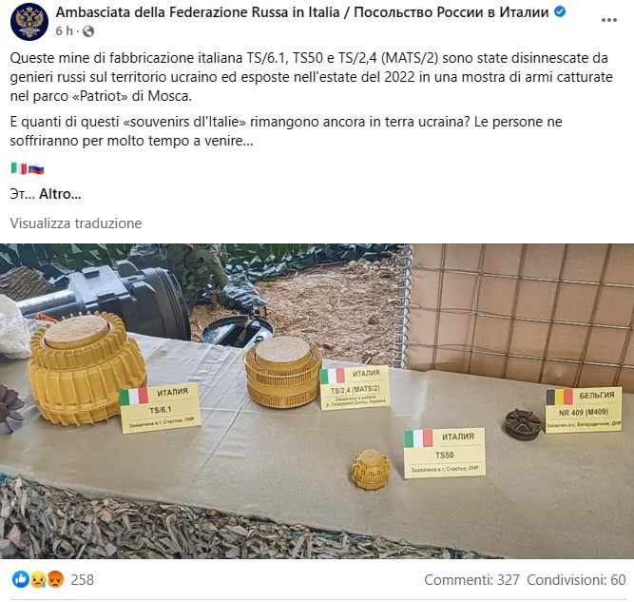Viewport: 634px width, 602px height.
Task: Click the 6 h timestamp
Action: click(65, 30)
